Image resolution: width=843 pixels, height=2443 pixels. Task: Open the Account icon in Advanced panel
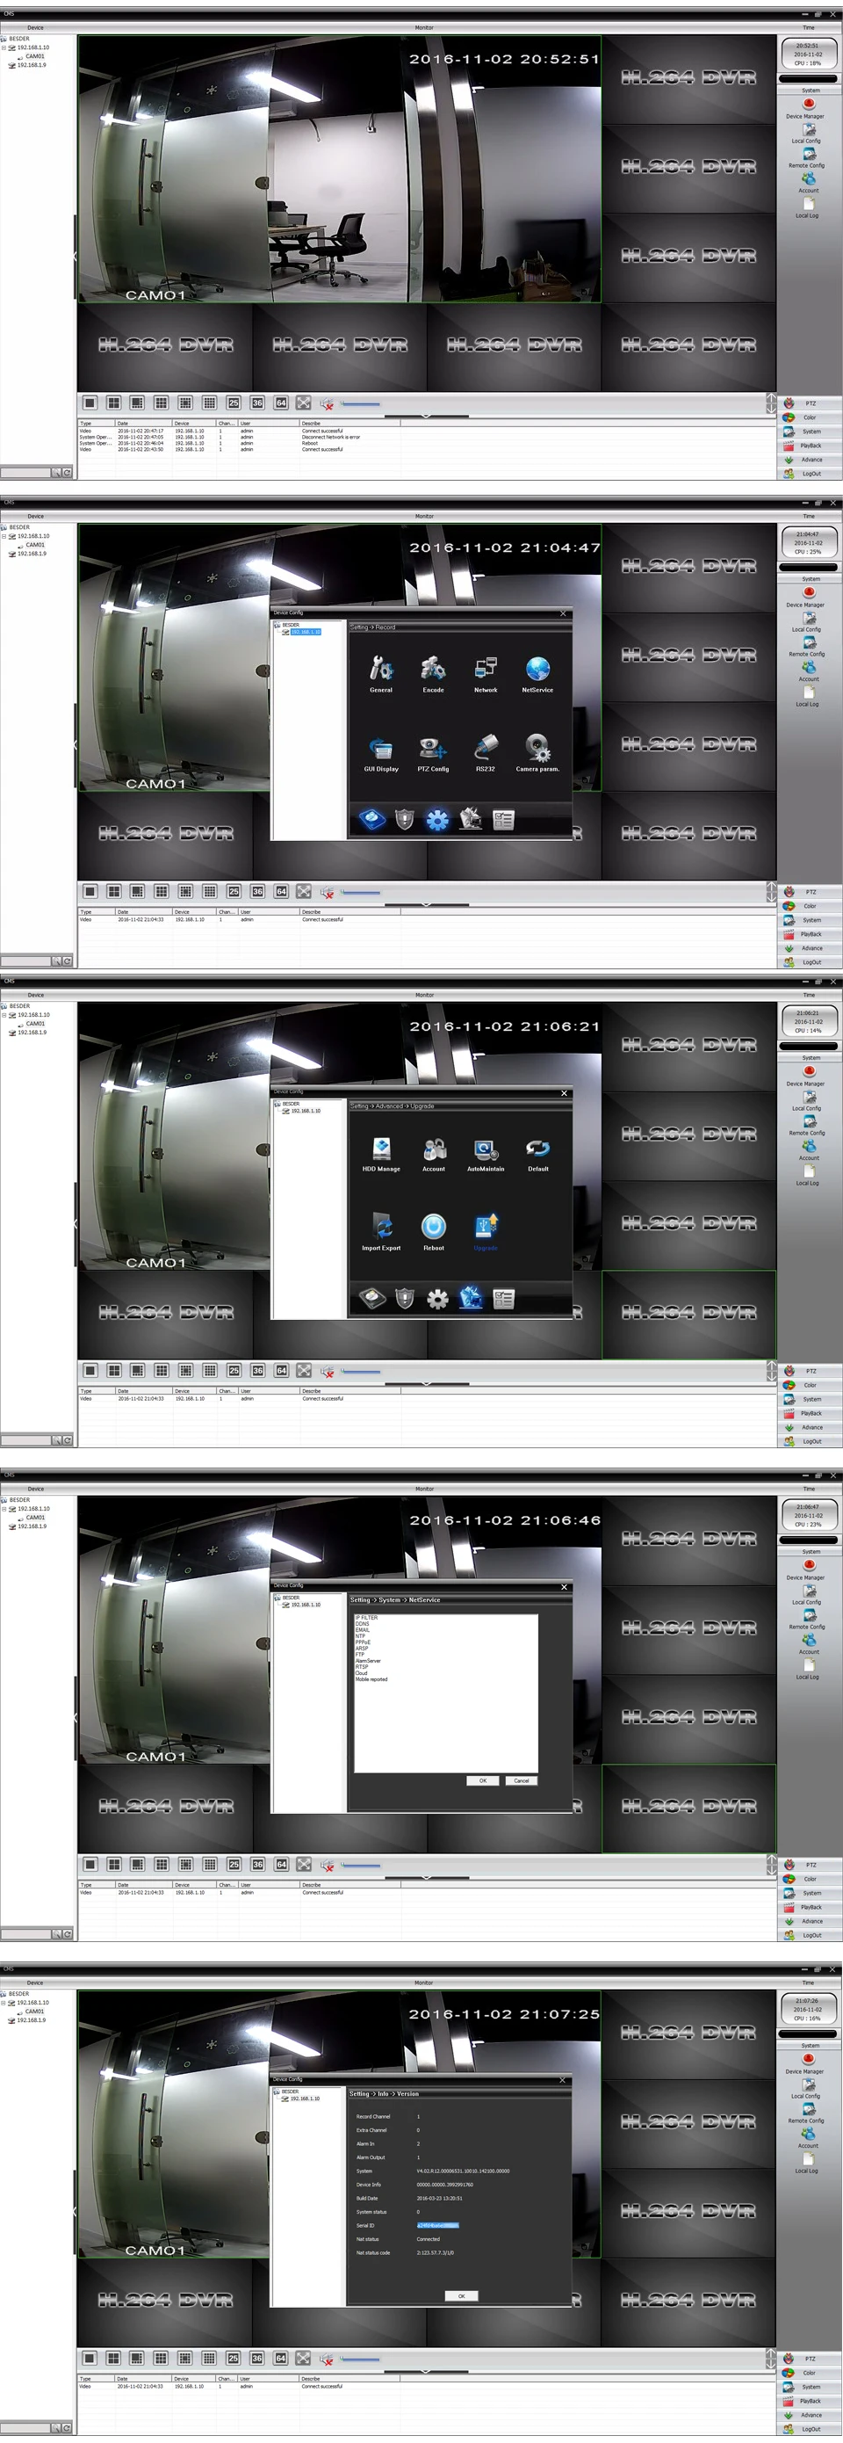click(x=433, y=1149)
